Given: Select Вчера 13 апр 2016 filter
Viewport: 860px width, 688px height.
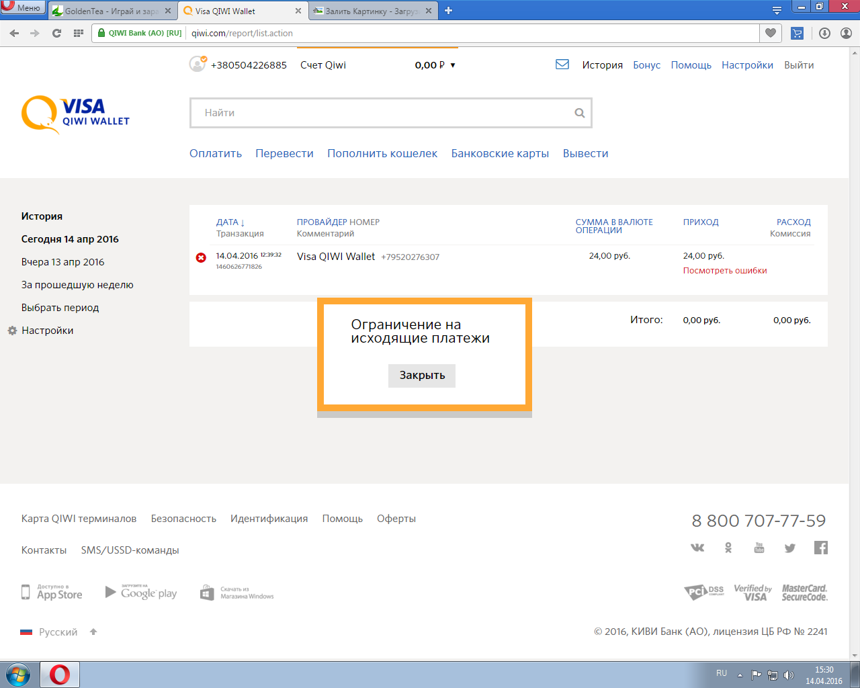Looking at the screenshot, I should (63, 262).
